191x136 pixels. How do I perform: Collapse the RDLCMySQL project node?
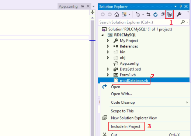(x=103, y=35)
